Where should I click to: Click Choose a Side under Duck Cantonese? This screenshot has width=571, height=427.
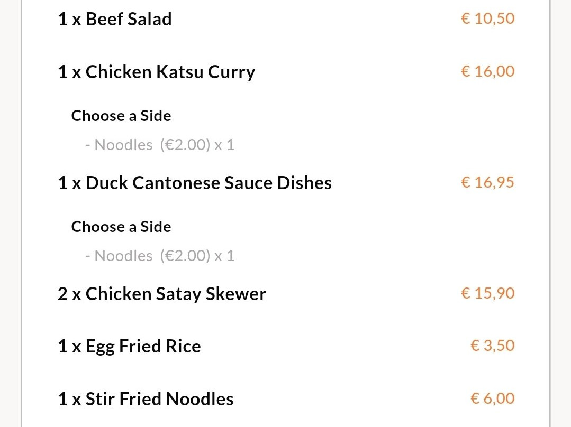tap(121, 227)
